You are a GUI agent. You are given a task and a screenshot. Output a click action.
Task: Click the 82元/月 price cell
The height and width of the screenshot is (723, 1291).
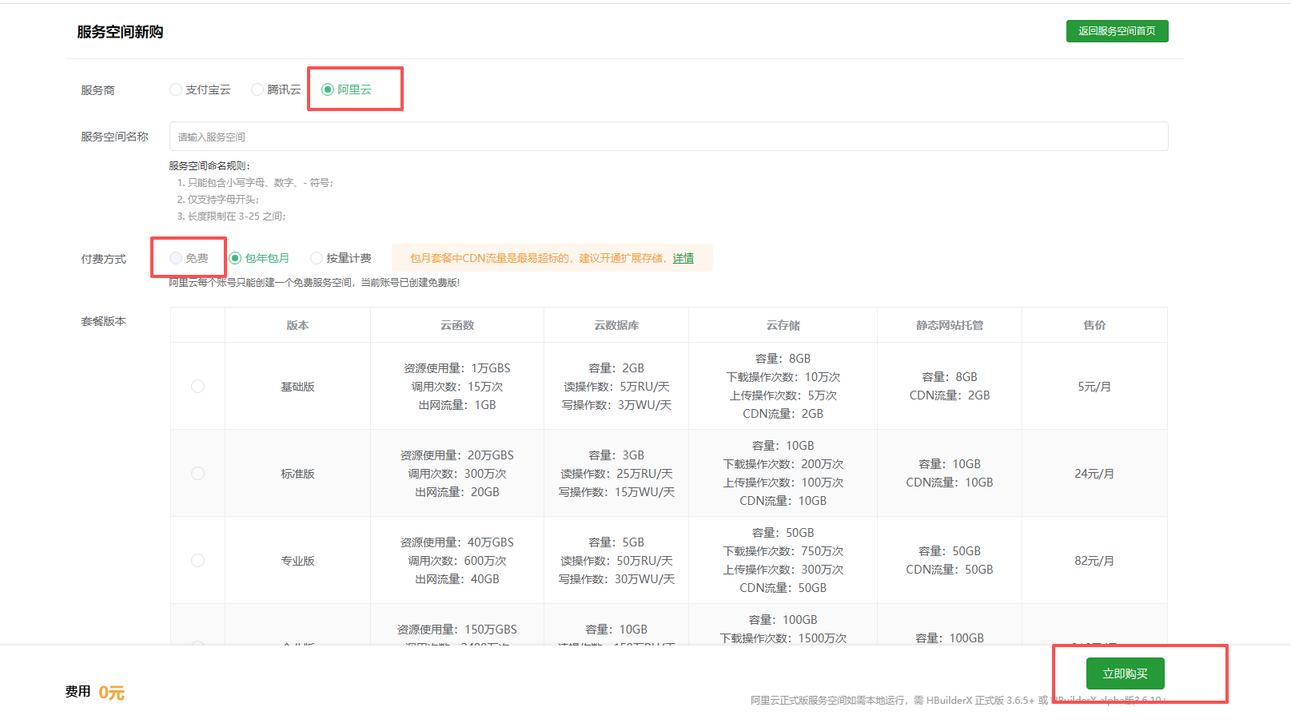(1094, 561)
